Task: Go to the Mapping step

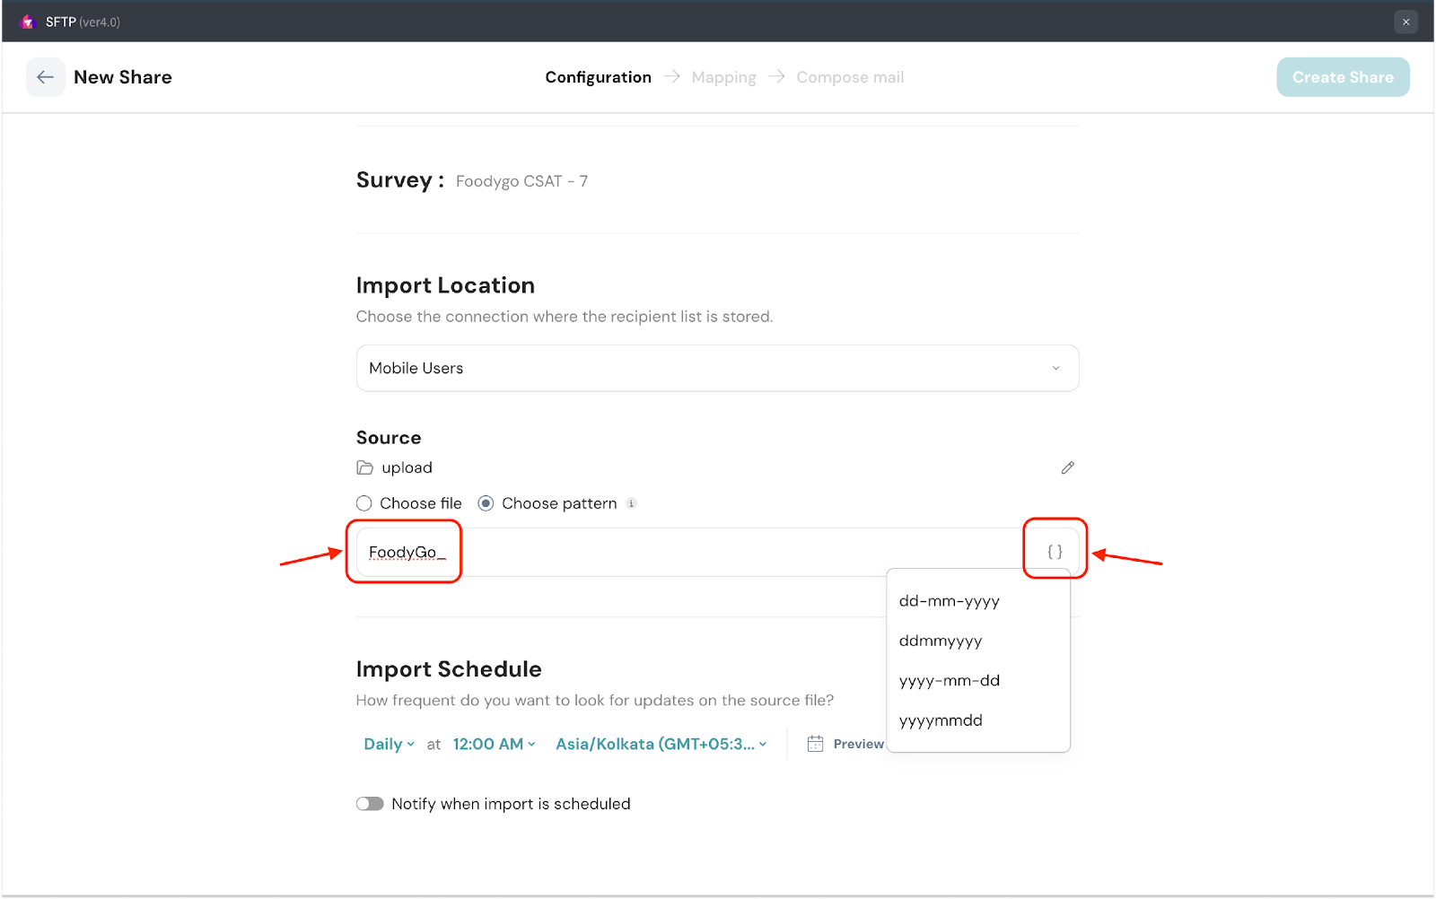Action: (x=723, y=77)
